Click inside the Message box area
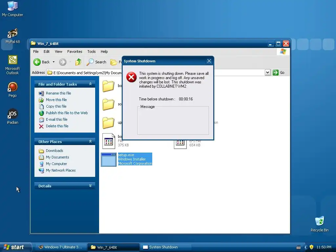 (173, 121)
